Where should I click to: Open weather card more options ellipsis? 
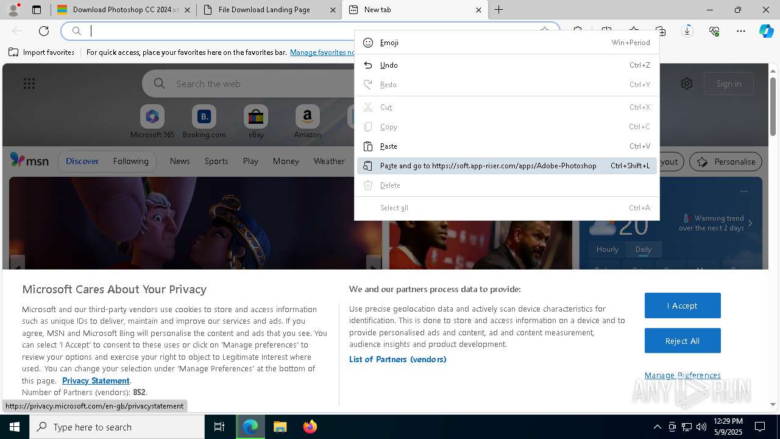tap(743, 191)
